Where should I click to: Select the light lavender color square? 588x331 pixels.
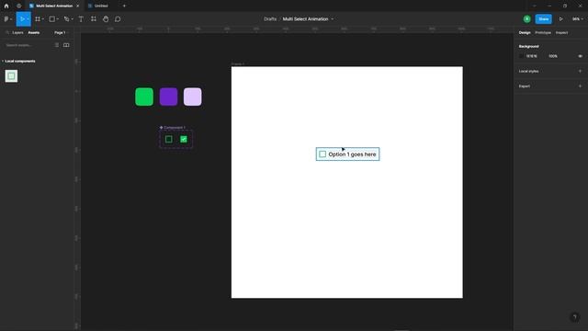point(193,97)
